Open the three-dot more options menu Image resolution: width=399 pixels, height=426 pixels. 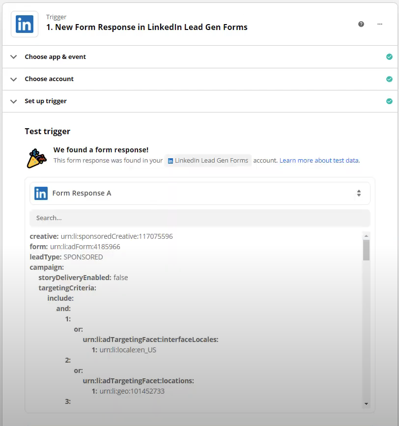point(380,24)
